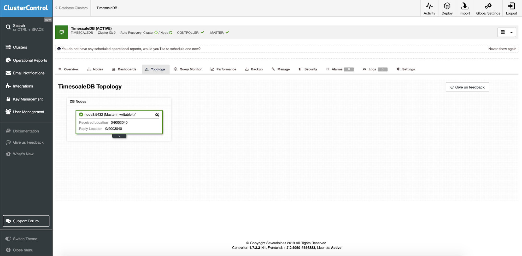This screenshot has width=522, height=256.
Task: Toggle Cluster auto recovery power button
Action: [x=156, y=32]
